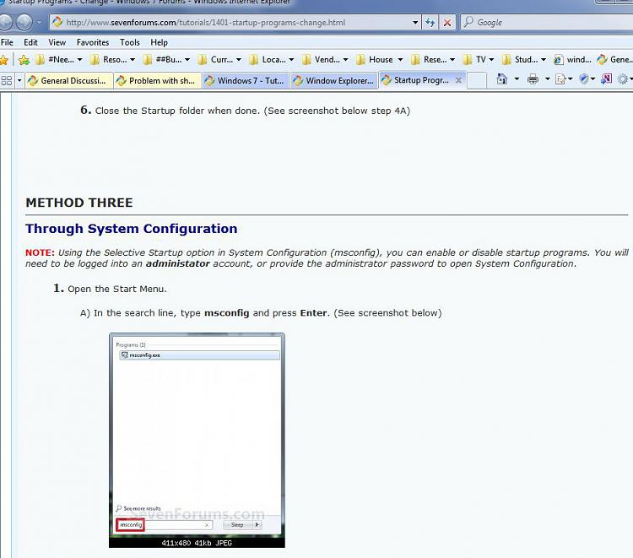The height and width of the screenshot is (558, 633).
Task: Click the OneNote toolbar icon
Action: pyautogui.click(x=606, y=79)
